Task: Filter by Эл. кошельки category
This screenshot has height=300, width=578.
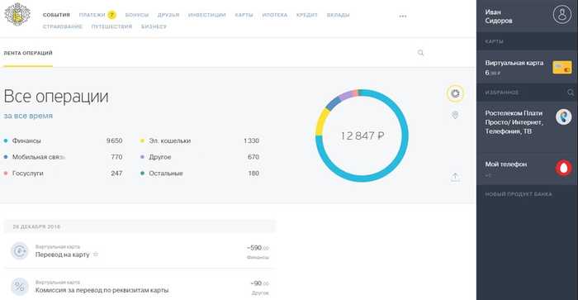Action: [x=169, y=140]
